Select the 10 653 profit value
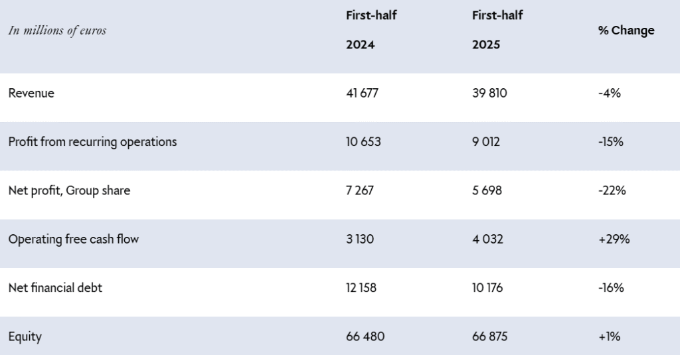 coord(363,142)
